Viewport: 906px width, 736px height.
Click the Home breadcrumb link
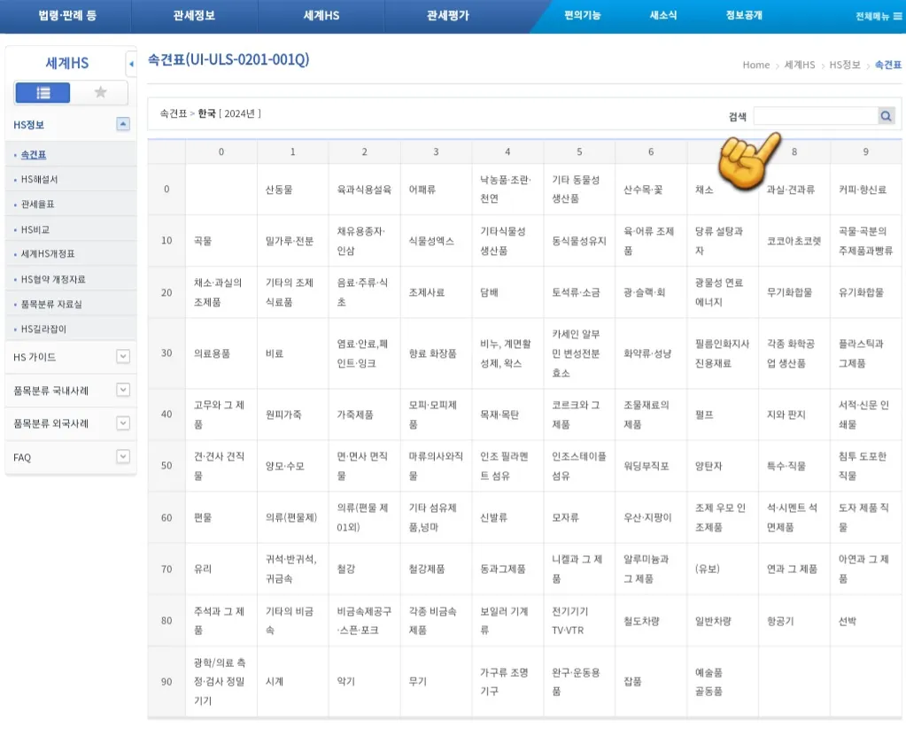tap(755, 65)
